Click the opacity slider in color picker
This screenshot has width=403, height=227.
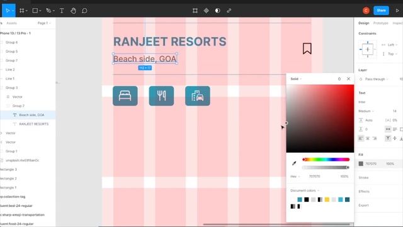pos(326,168)
